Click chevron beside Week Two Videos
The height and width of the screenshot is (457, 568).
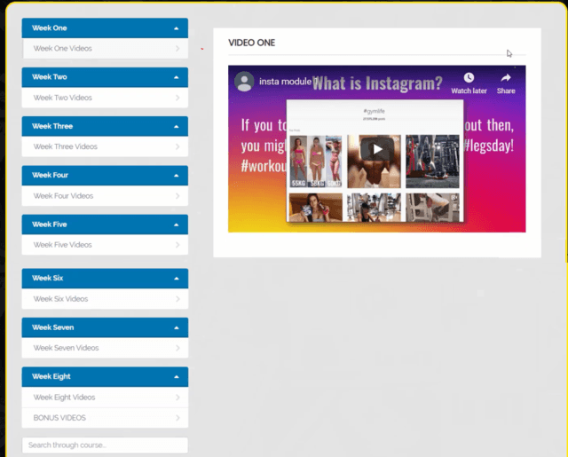pyautogui.click(x=177, y=98)
